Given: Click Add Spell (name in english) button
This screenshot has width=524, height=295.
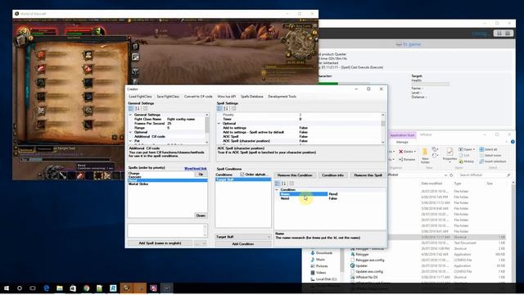Looking at the screenshot, I should coord(160,243).
